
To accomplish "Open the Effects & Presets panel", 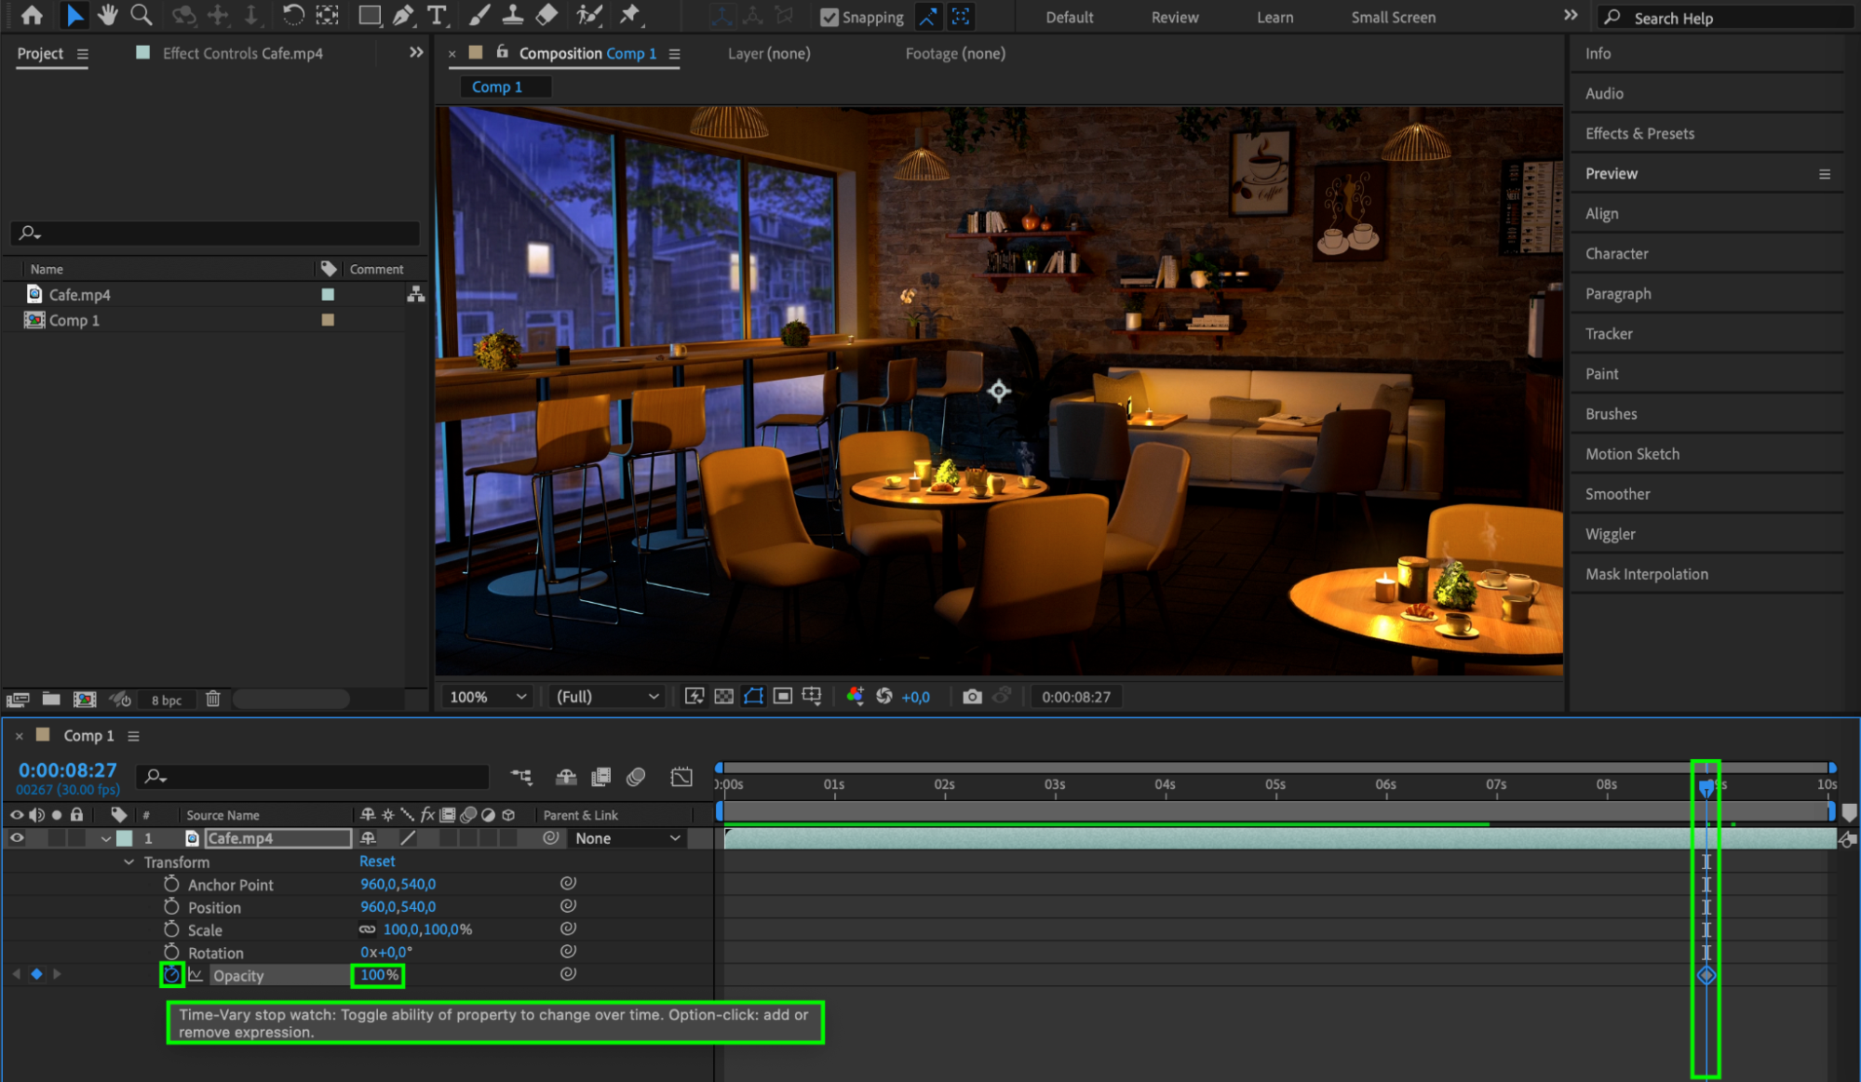I will [1639, 134].
